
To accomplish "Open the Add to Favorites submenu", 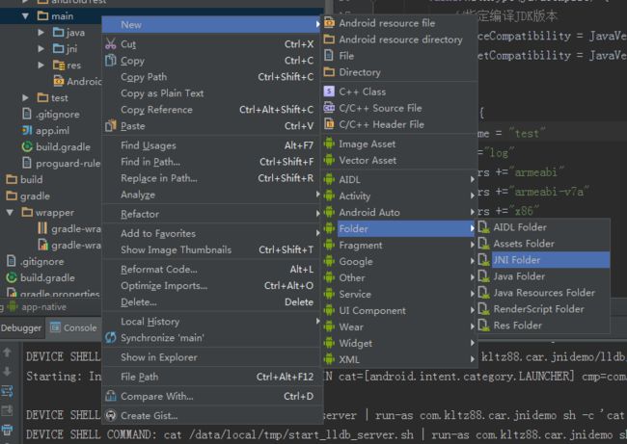I will 212,233.
